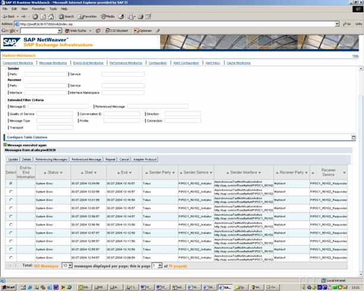Select the message started 30.07.2004 13:01:56
Screen dimensions: 364x291
[x=11, y=200]
